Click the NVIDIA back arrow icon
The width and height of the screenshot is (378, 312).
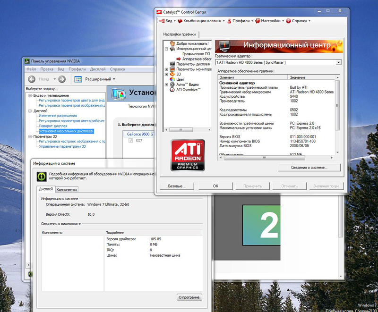pyautogui.click(x=32, y=79)
